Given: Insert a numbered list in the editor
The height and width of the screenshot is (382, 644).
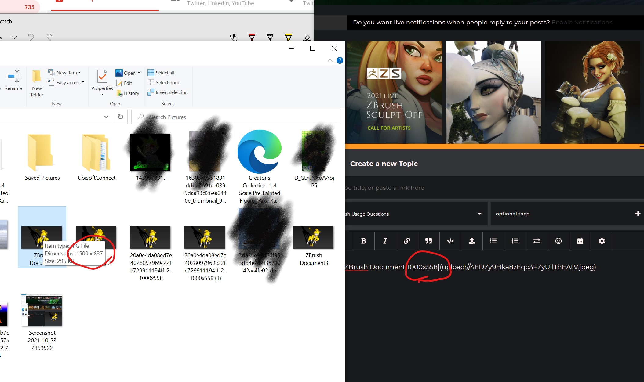Looking at the screenshot, I should [x=515, y=241].
